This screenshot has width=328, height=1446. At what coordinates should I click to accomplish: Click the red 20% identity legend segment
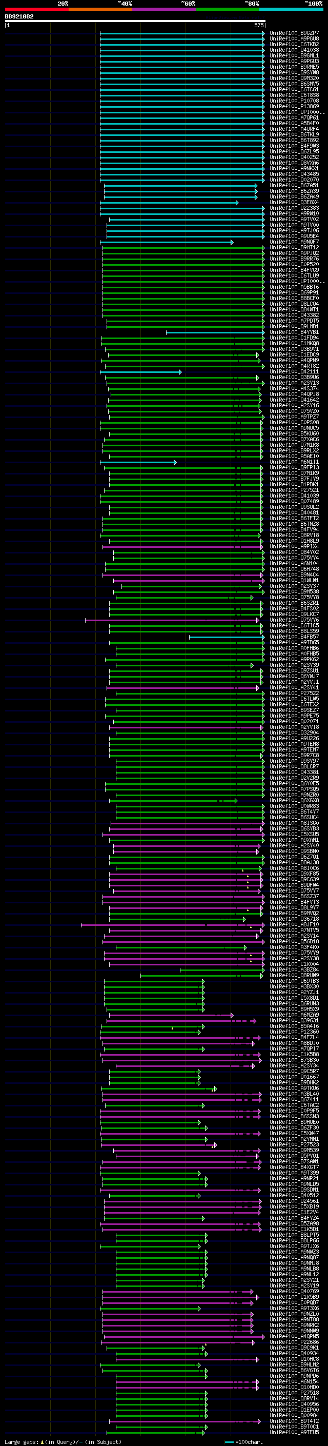[x=36, y=9]
